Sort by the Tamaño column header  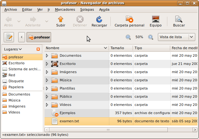117,48
